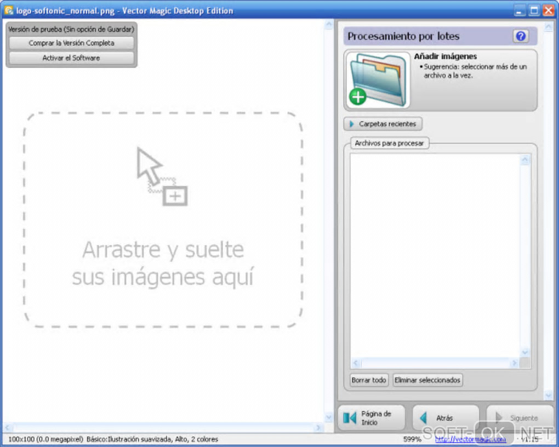559x447 pixels.
Task: Expand the Carpetas recientes section
Action: tap(383, 124)
